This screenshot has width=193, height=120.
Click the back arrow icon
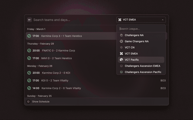pos(30,20)
